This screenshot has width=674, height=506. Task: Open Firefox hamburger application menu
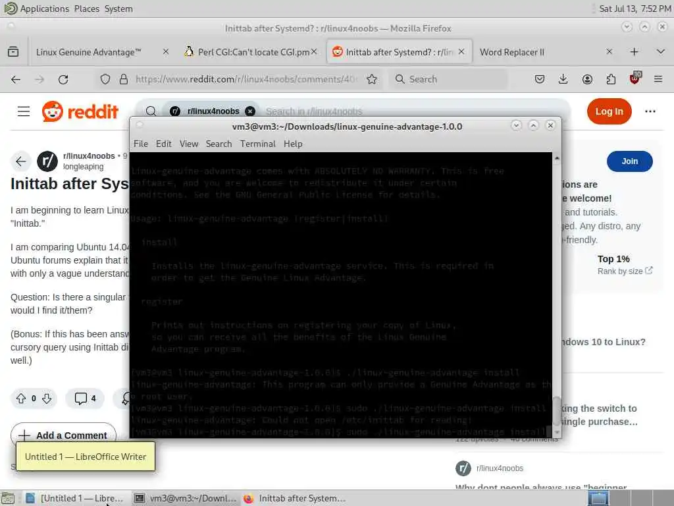coord(658,79)
